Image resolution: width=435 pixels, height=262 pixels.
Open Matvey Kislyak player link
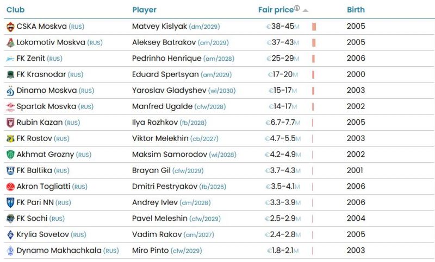click(x=160, y=27)
